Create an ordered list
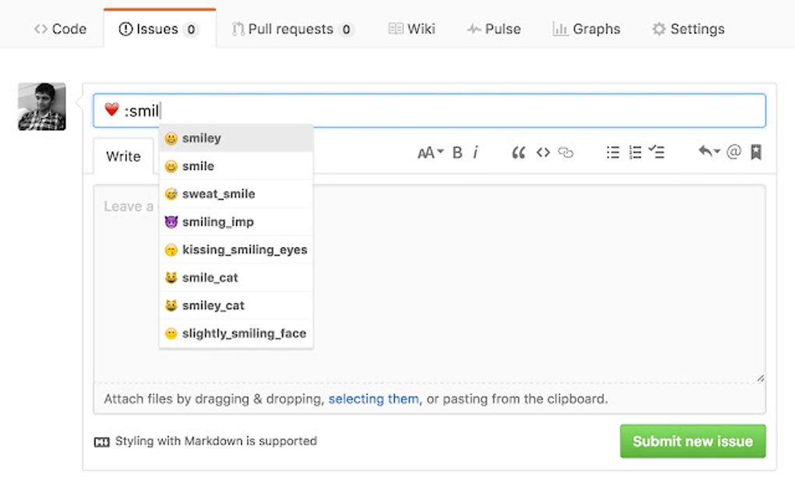795x497 pixels. pos(635,153)
